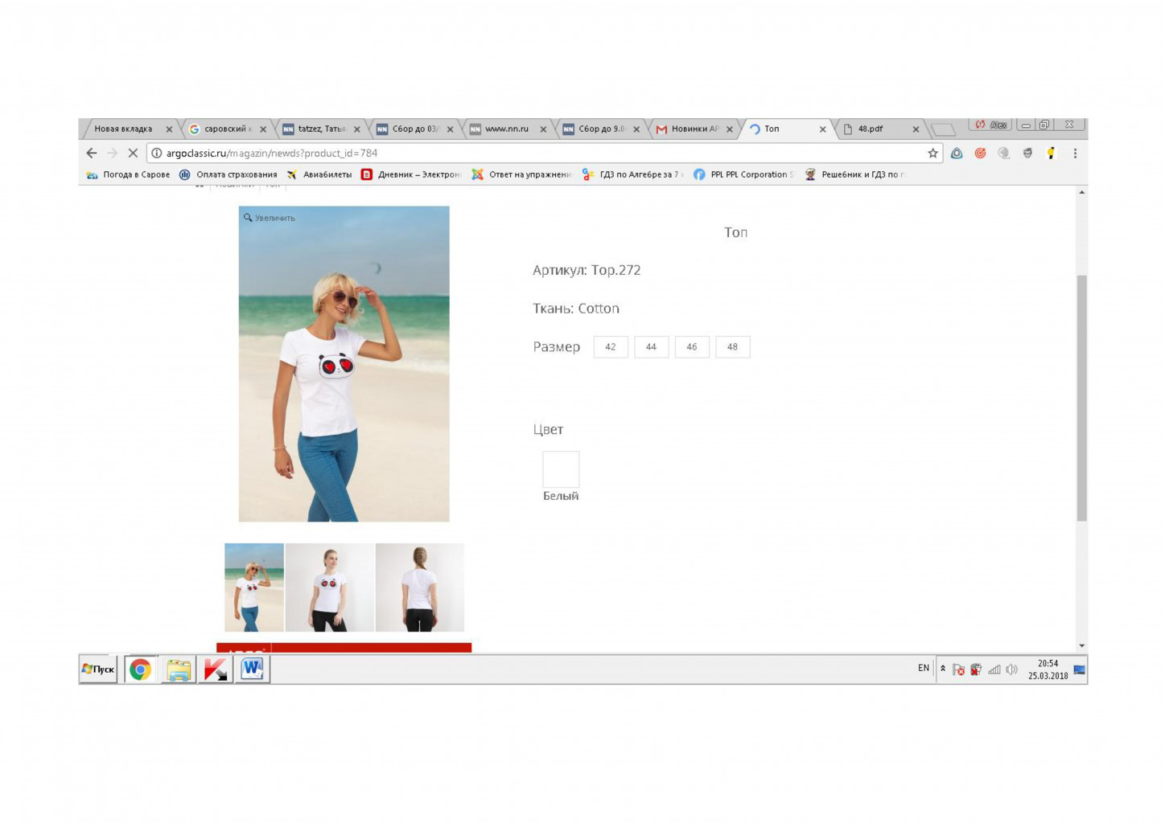This screenshot has height=823, width=1165.
Task: View site info icon before the URL
Action: point(157,153)
